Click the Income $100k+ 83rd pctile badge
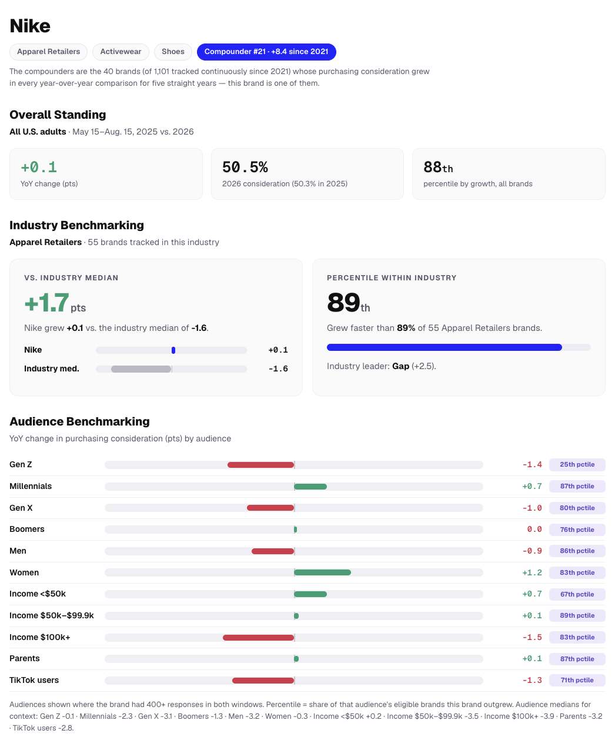Image resolution: width=615 pixels, height=737 pixels. (x=577, y=638)
